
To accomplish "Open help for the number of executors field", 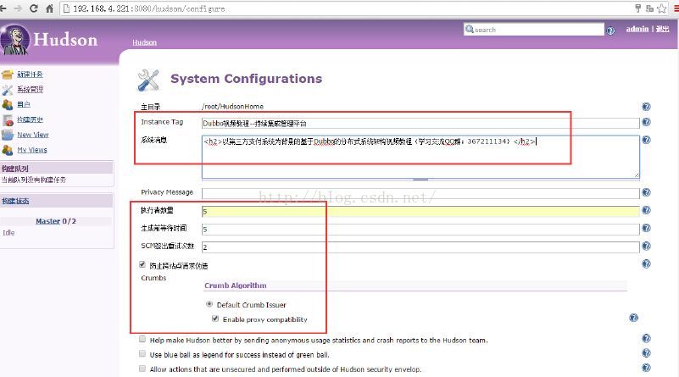I will [x=646, y=210].
